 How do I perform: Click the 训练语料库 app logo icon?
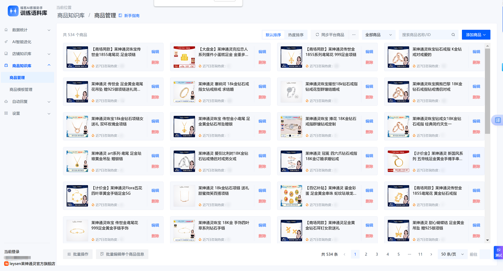click(x=13, y=11)
